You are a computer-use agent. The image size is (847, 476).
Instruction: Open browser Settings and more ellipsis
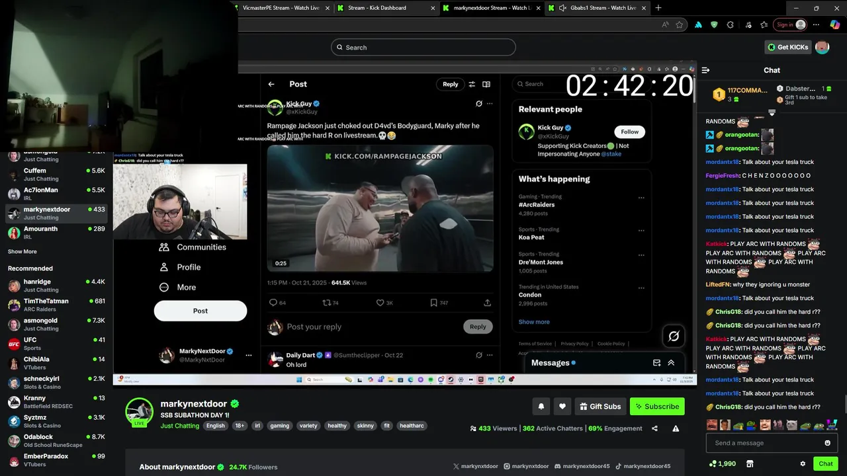click(816, 24)
